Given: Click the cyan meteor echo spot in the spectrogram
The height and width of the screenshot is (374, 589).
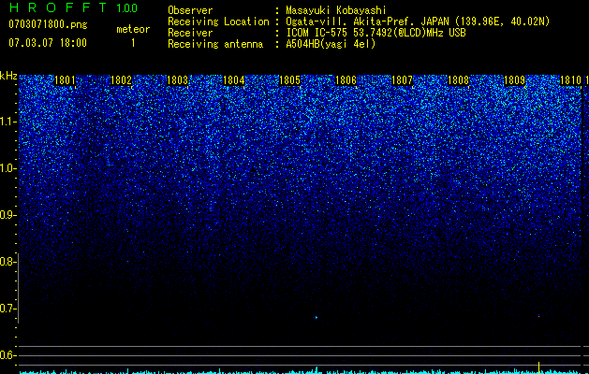Looking at the screenshot, I should pyautogui.click(x=317, y=317).
